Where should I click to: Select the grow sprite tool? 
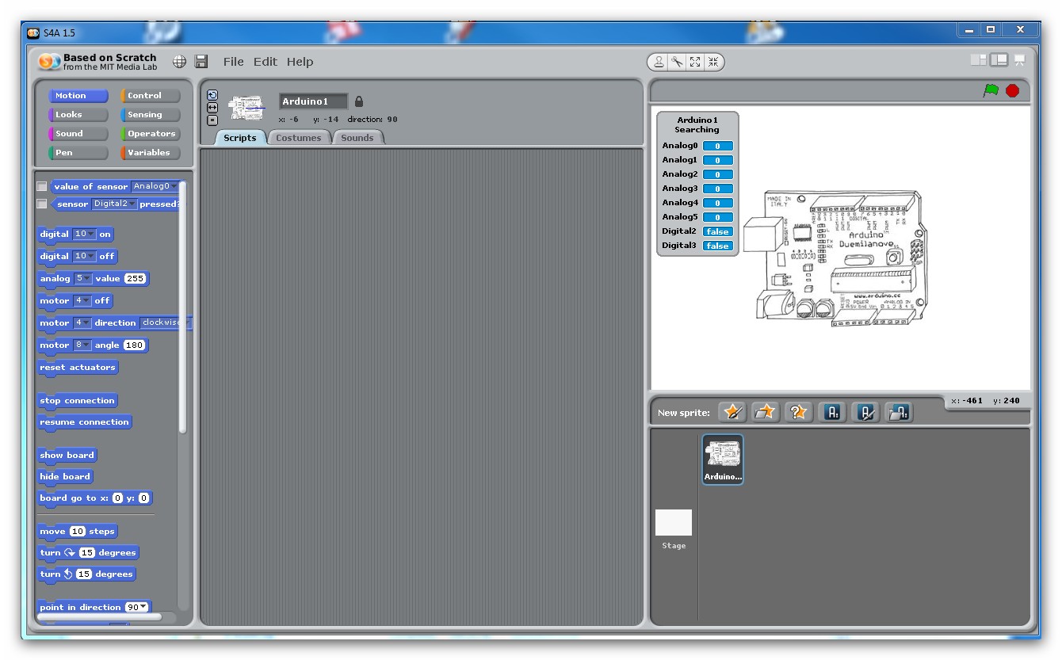(x=695, y=62)
